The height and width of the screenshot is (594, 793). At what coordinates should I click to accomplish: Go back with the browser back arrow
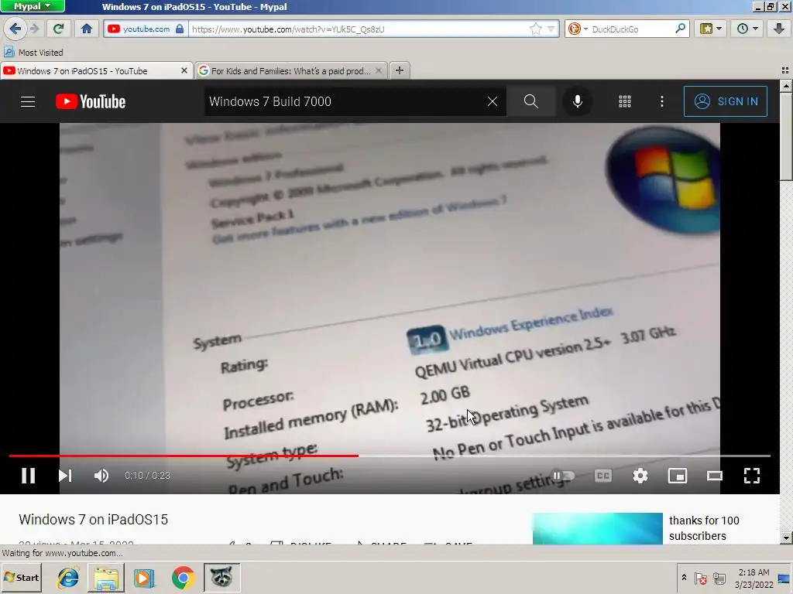pyautogui.click(x=15, y=29)
